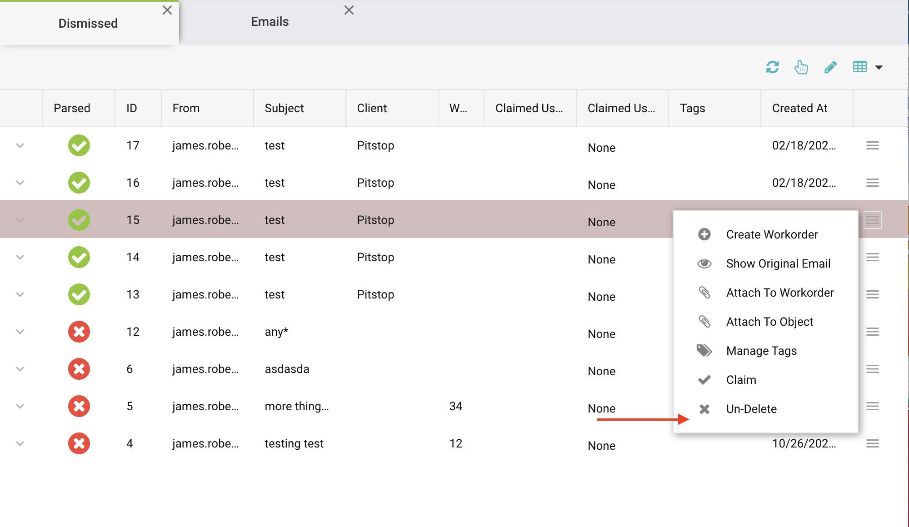Viewport: 909px width, 527px height.
Task: Open row menu for email ID 4
Action: tap(872, 443)
